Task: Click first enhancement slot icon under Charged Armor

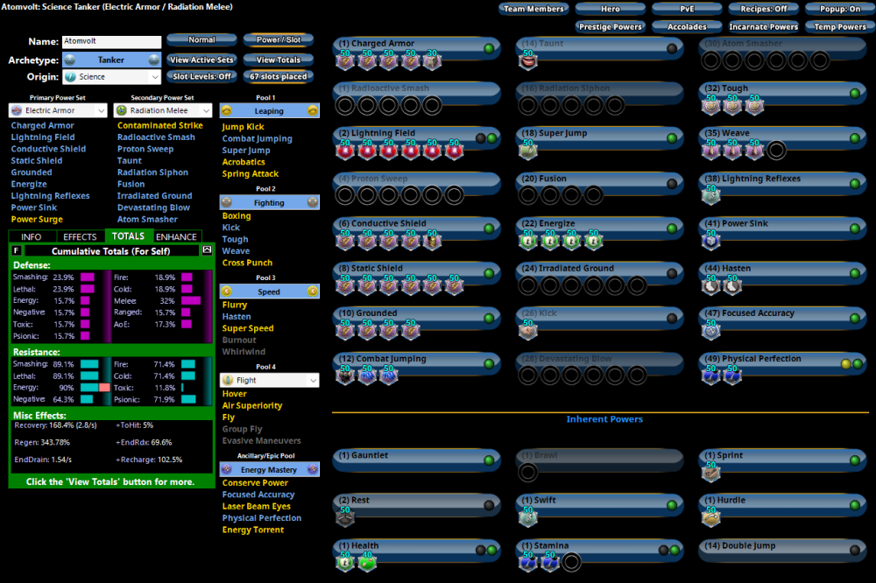Action: pos(345,60)
